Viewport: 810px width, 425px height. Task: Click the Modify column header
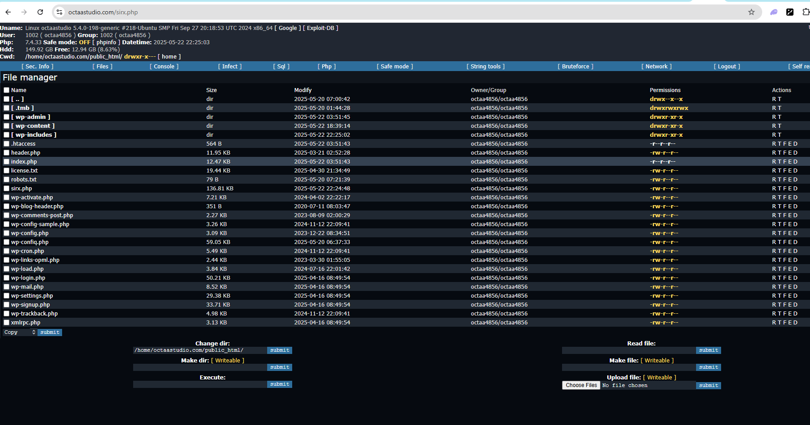click(x=303, y=90)
